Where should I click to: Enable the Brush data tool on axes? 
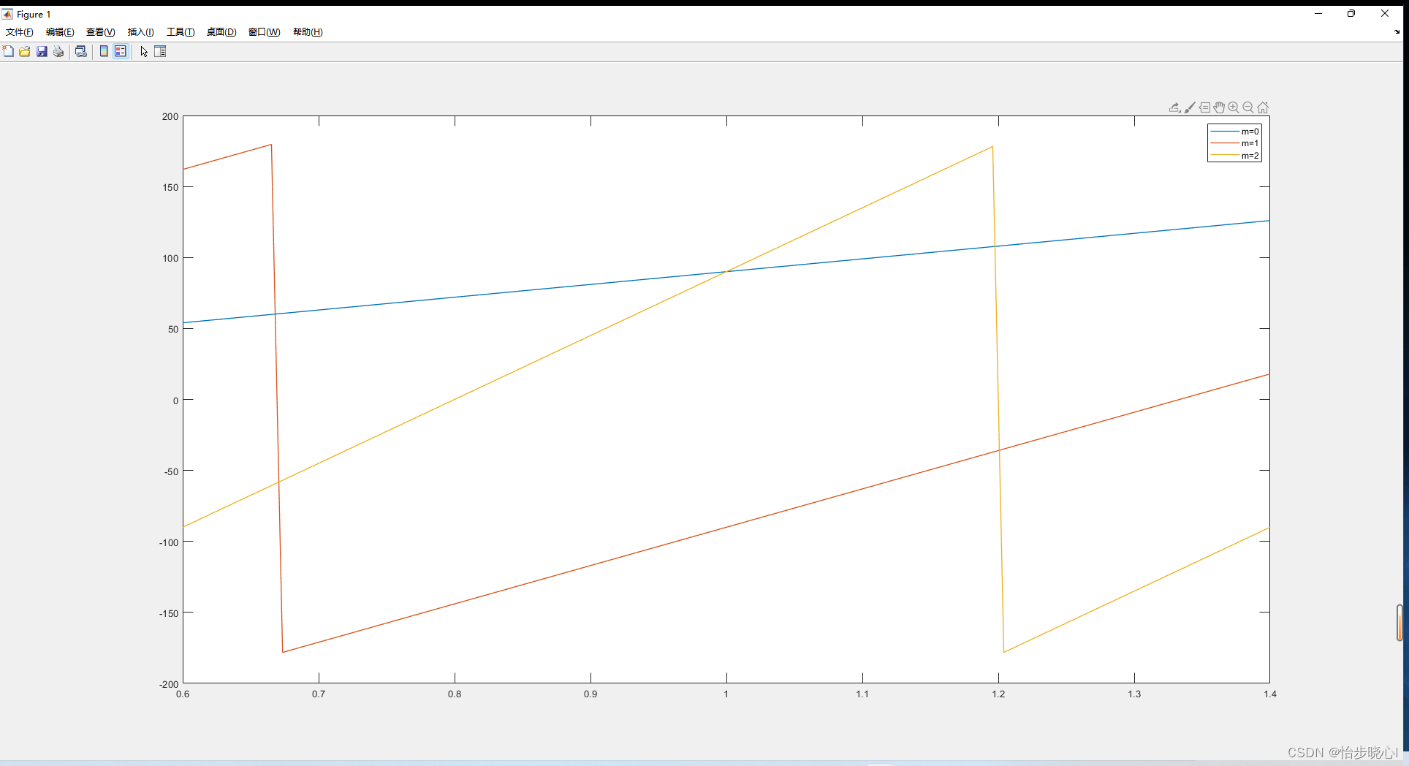(x=1190, y=107)
